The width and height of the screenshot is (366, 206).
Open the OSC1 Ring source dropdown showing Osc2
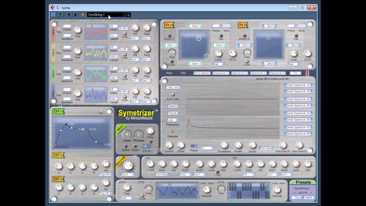pyautogui.click(x=146, y=38)
